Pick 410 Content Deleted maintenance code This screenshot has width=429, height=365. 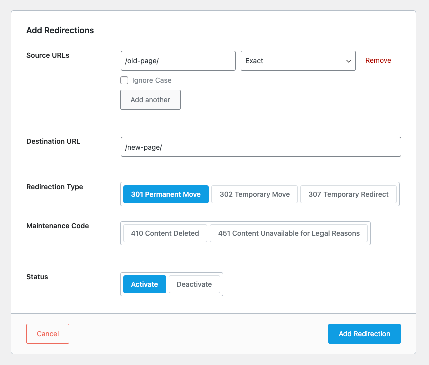(x=165, y=233)
